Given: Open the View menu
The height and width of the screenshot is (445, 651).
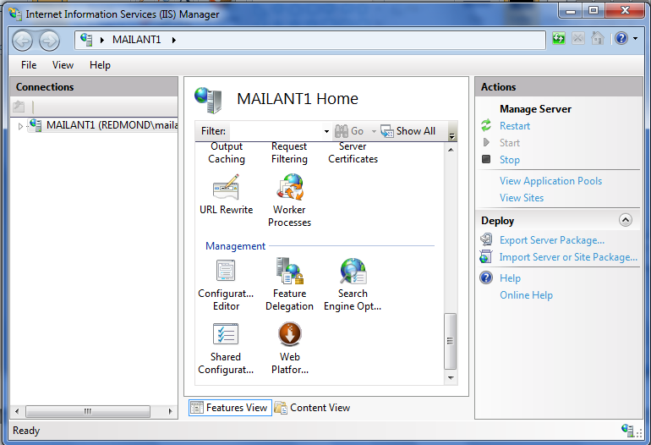Looking at the screenshot, I should coord(63,65).
